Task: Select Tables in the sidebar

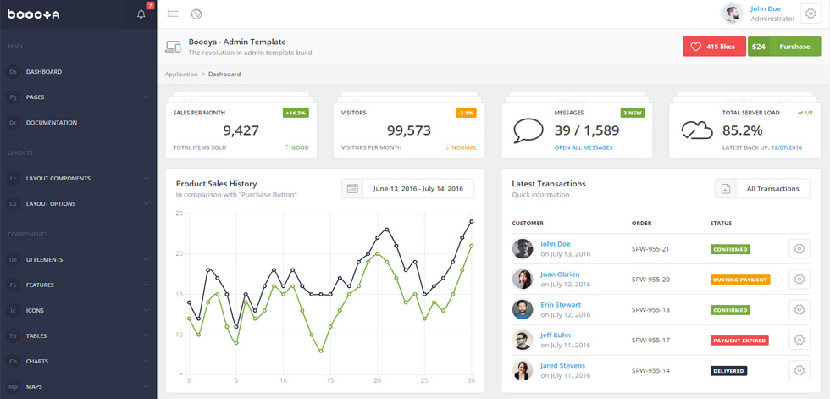Action: click(x=78, y=336)
